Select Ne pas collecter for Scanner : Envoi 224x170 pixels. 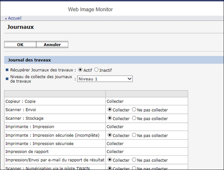point(134,110)
